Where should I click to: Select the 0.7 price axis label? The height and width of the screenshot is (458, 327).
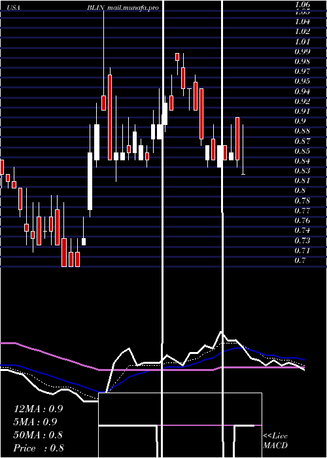click(x=300, y=261)
